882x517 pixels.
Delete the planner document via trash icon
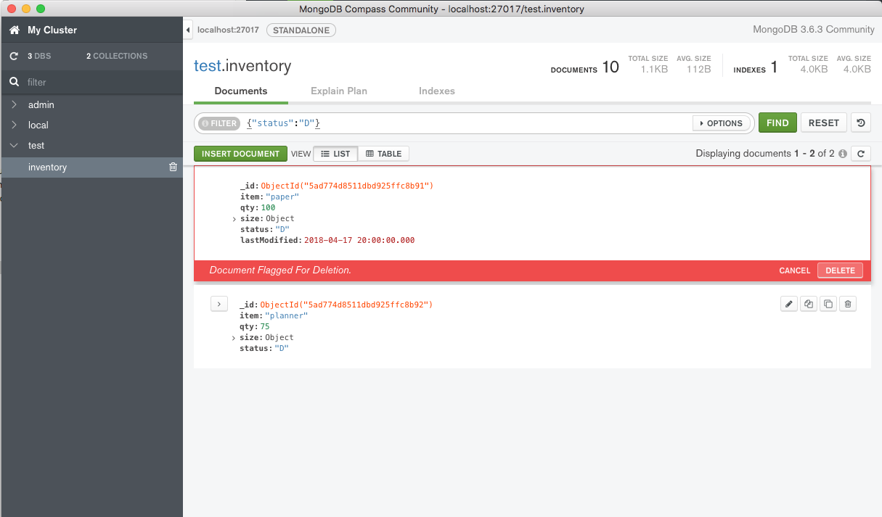click(x=848, y=303)
